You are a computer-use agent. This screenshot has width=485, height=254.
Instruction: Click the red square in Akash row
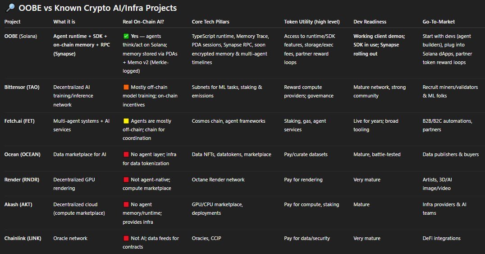click(126, 204)
